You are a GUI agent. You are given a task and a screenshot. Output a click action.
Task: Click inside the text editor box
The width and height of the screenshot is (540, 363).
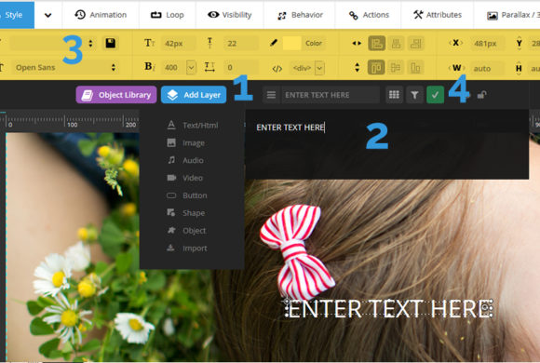386,144
